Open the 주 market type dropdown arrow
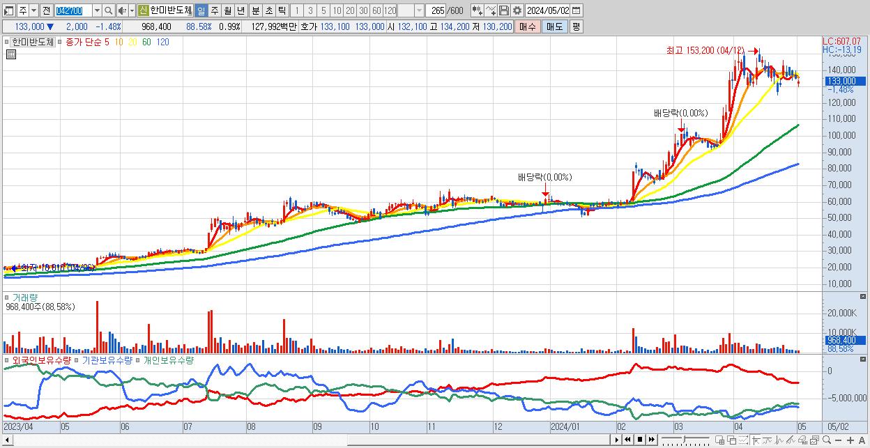The width and height of the screenshot is (870, 448). [x=33, y=10]
